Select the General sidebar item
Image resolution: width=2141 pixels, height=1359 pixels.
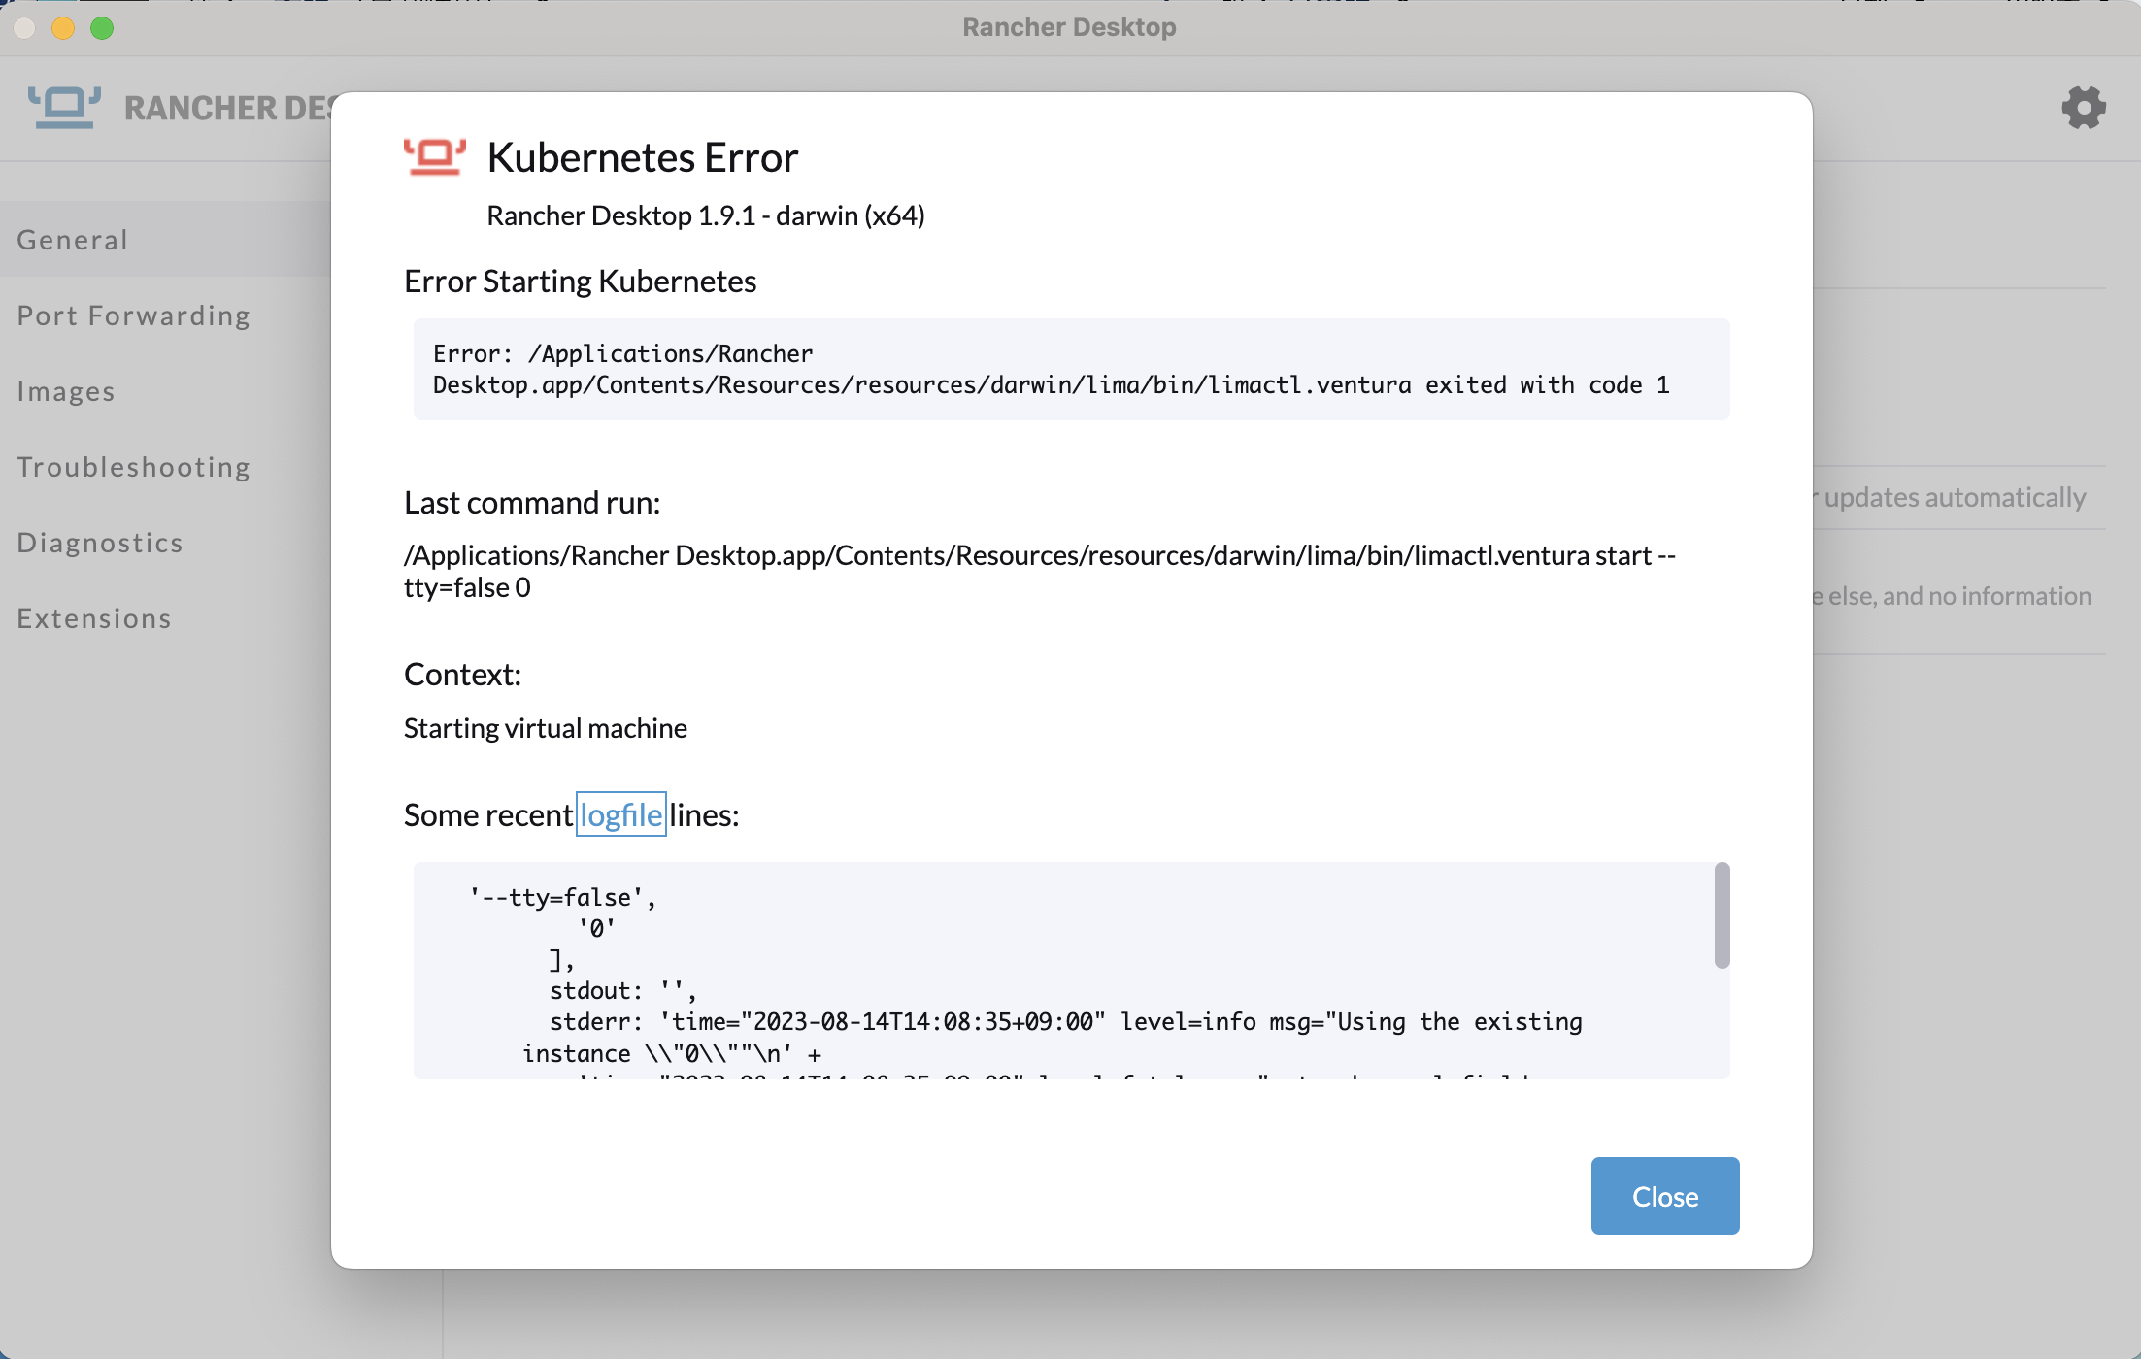coord(73,240)
